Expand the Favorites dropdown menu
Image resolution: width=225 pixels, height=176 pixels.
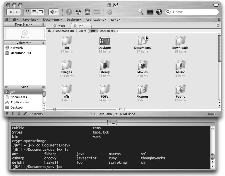[x=30, y=20]
